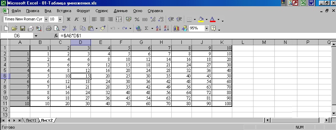Open the Правка menu

(33, 11)
